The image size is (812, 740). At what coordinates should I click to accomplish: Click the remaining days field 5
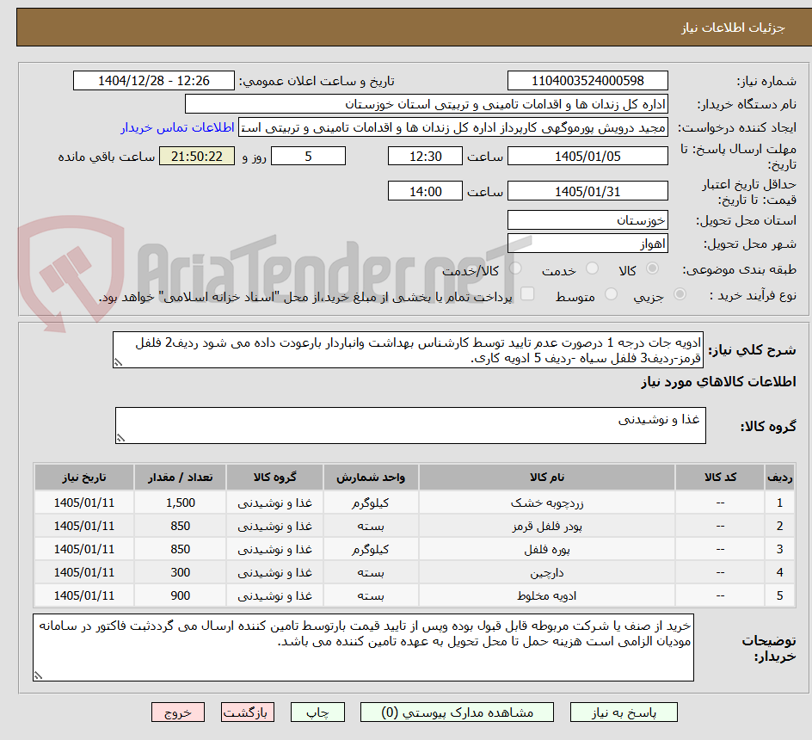point(308,156)
